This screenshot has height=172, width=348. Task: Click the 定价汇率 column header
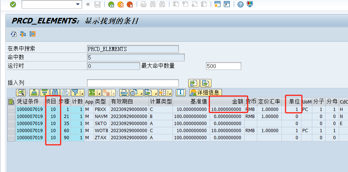click(x=269, y=102)
